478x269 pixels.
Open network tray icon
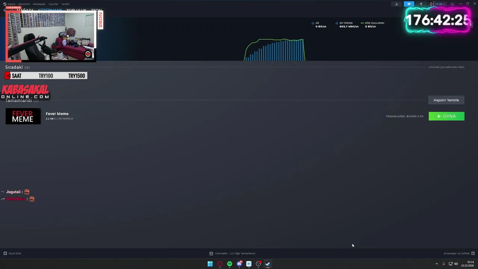(x=450, y=264)
